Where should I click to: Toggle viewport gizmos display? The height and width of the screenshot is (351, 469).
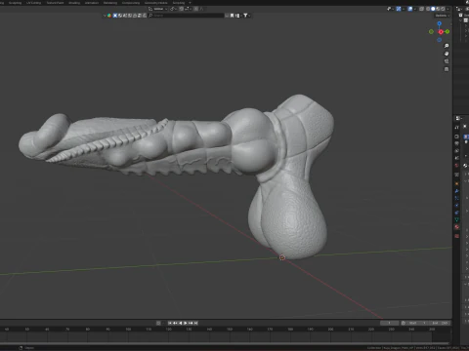tap(399, 9)
